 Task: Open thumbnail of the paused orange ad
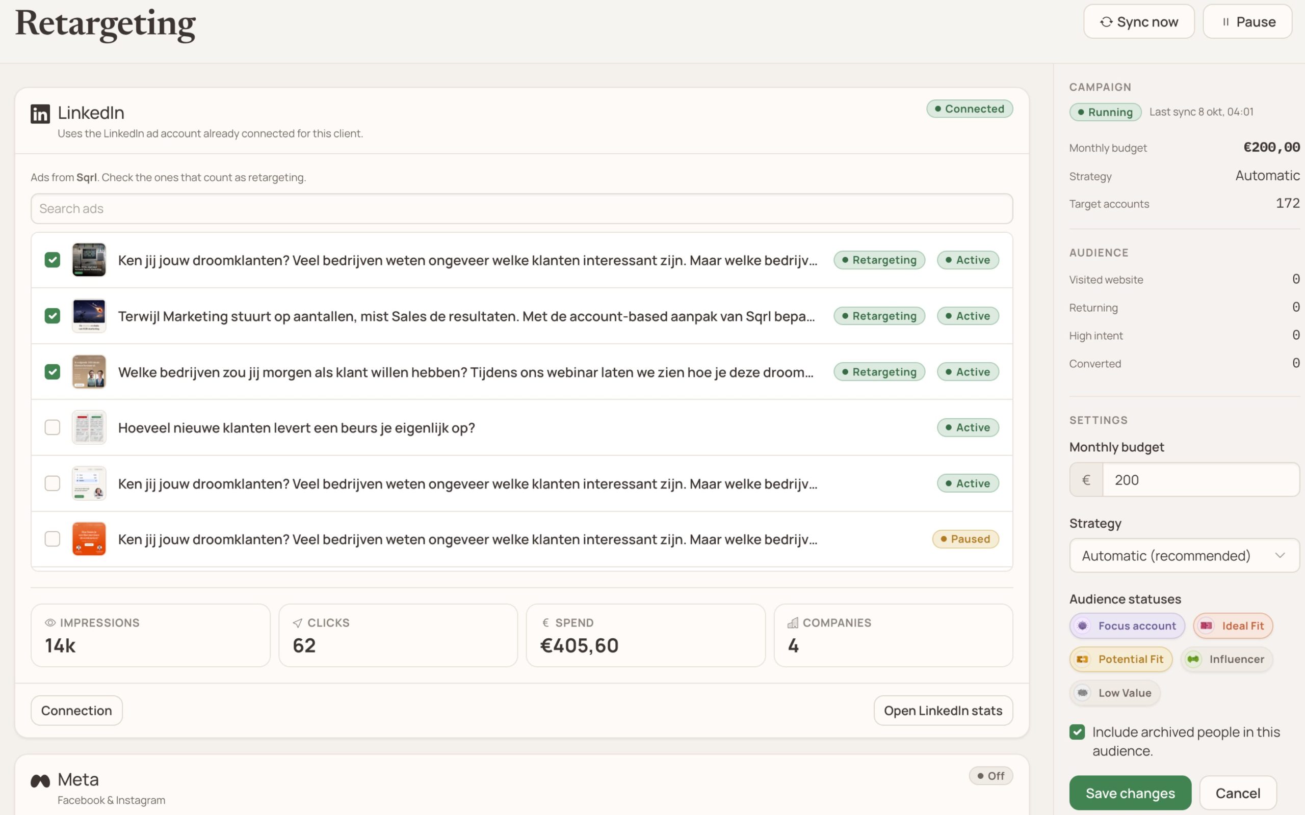(89, 539)
